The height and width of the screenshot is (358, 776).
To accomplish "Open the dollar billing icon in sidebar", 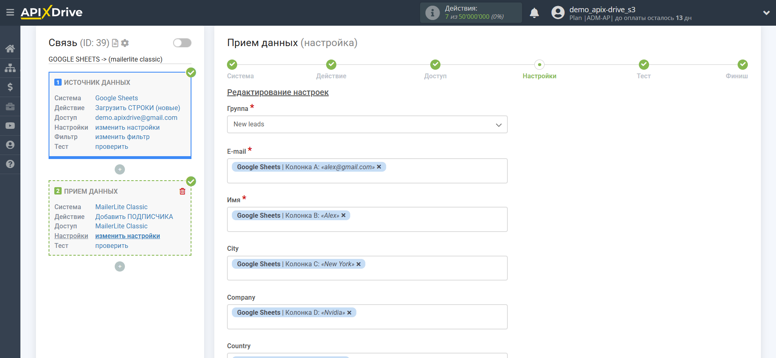I will (x=10, y=87).
